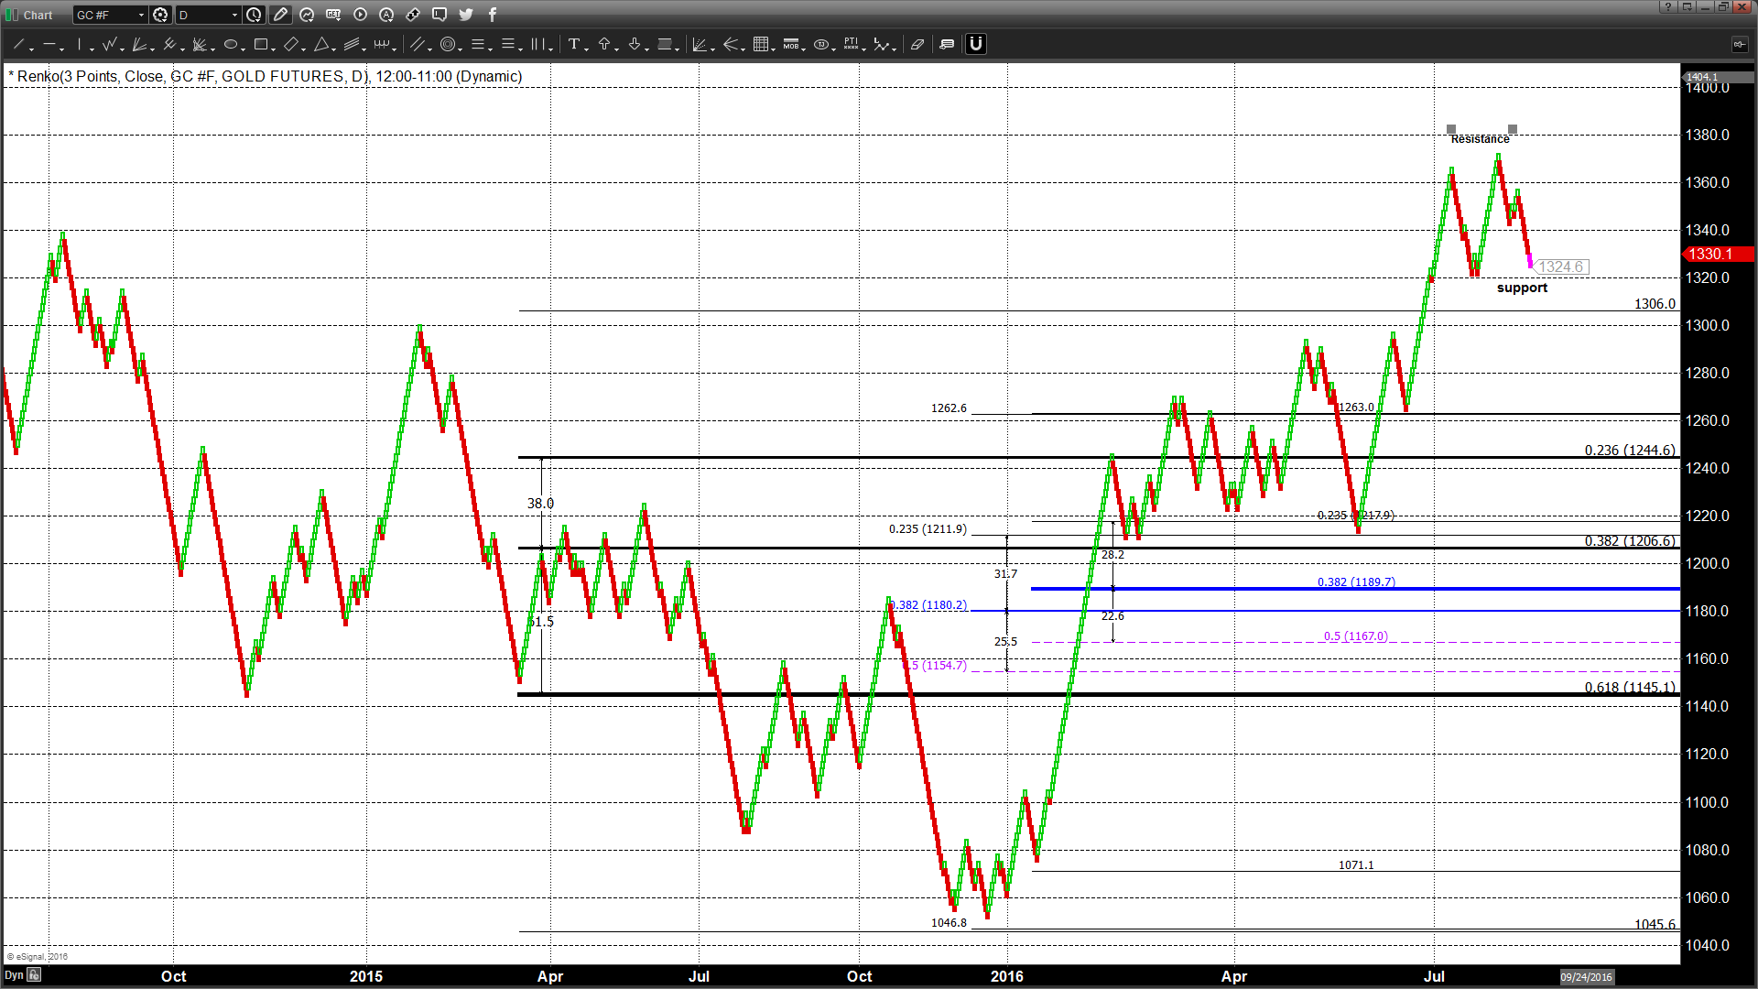Click the Twitter share icon

[466, 15]
